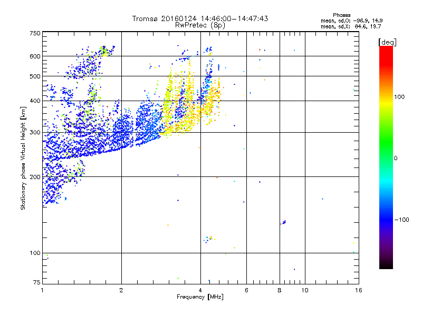Click the '[deg]' colorbar unit label
This screenshot has width=422, height=316.
click(387, 42)
